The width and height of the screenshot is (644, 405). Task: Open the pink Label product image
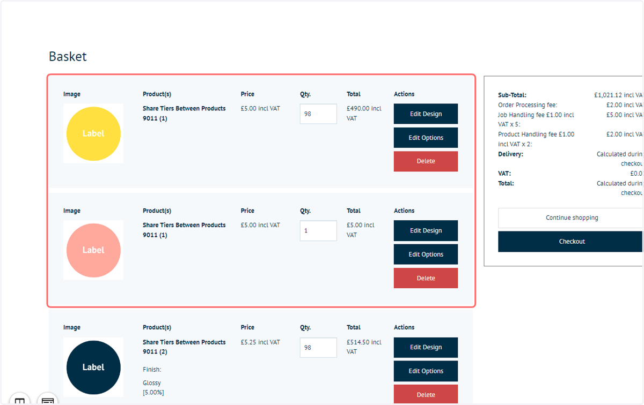(x=93, y=250)
